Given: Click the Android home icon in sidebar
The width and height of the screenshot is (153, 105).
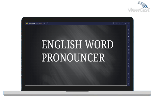Looking at the screenshot, I should click(x=129, y=81).
